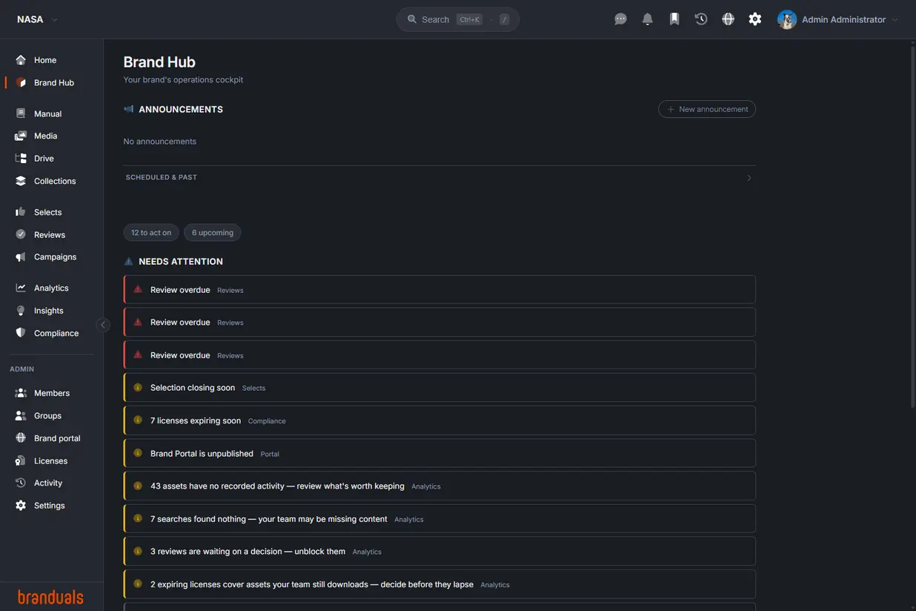The image size is (916, 611).
Task: Click the Campaigns megaphone icon
Action: click(x=21, y=257)
